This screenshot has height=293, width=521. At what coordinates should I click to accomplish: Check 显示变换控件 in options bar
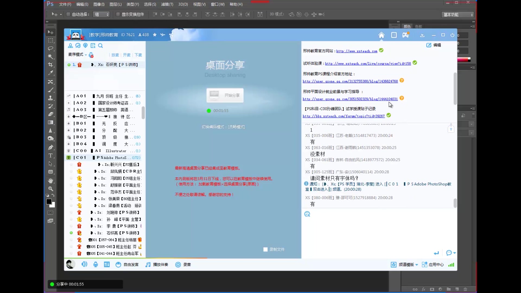click(x=118, y=14)
